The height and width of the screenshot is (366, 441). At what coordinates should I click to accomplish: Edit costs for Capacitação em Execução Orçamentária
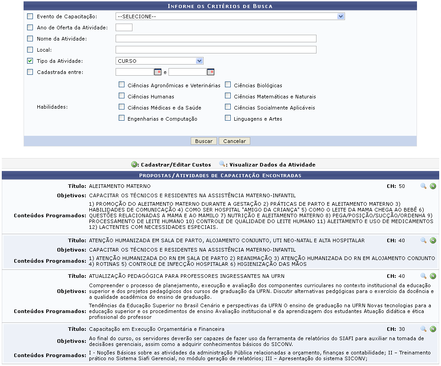pyautogui.click(x=433, y=329)
